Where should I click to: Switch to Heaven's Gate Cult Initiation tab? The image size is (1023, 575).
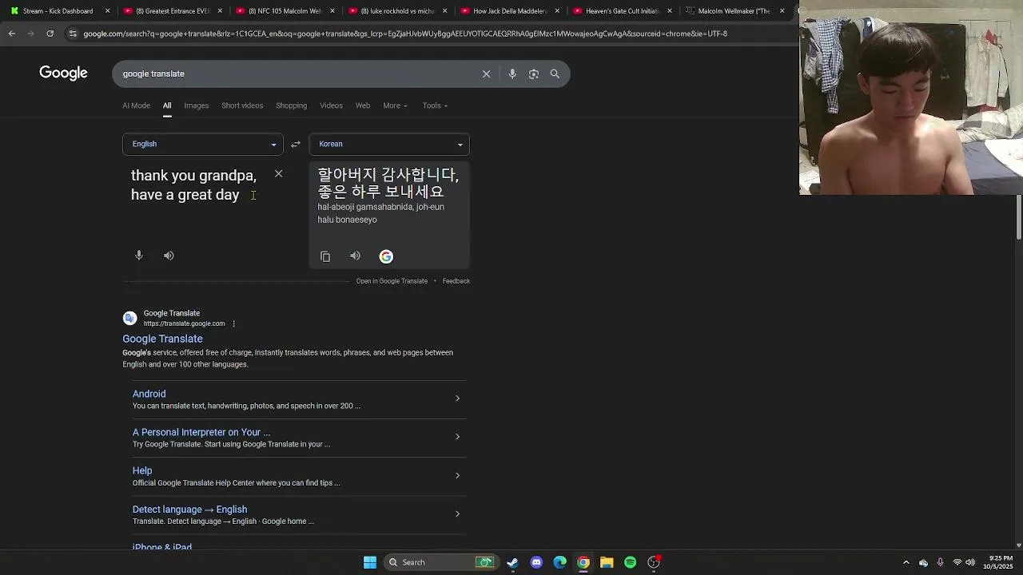(623, 11)
